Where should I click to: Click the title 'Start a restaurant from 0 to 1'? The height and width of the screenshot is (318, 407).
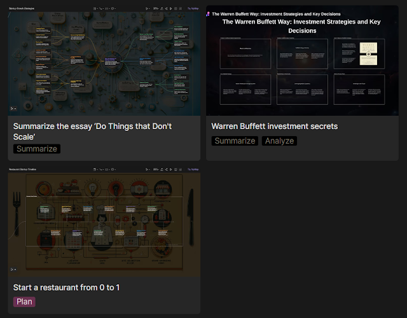(x=66, y=287)
